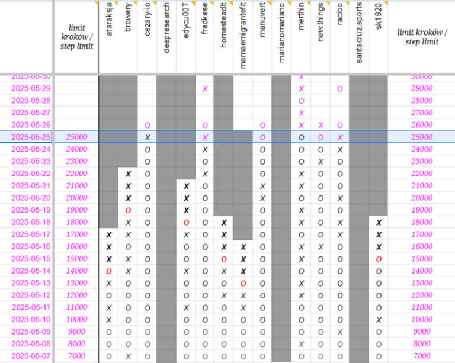The height and width of the screenshot is (363, 455).
Task: Select cezary-io's magenta o on 2025-05-26
Action: pos(148,126)
